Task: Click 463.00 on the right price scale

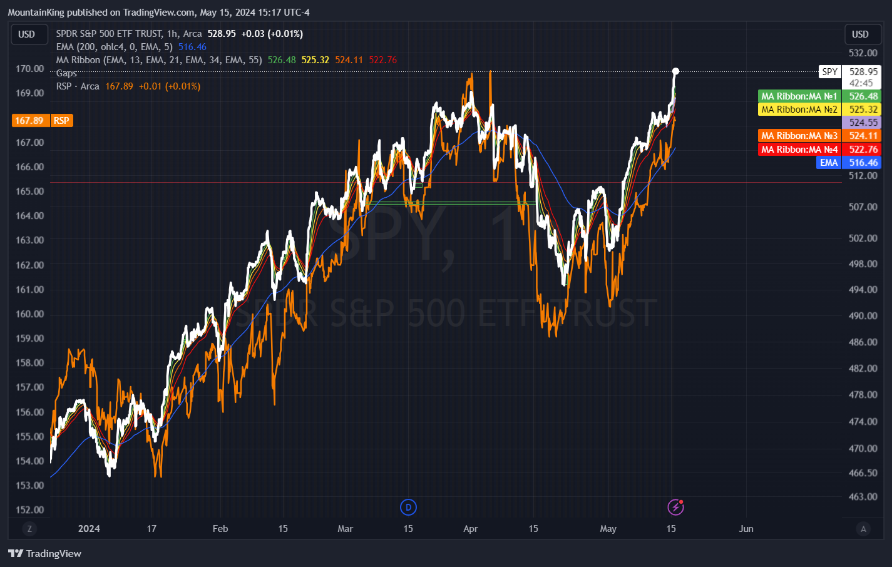Action: (x=863, y=497)
